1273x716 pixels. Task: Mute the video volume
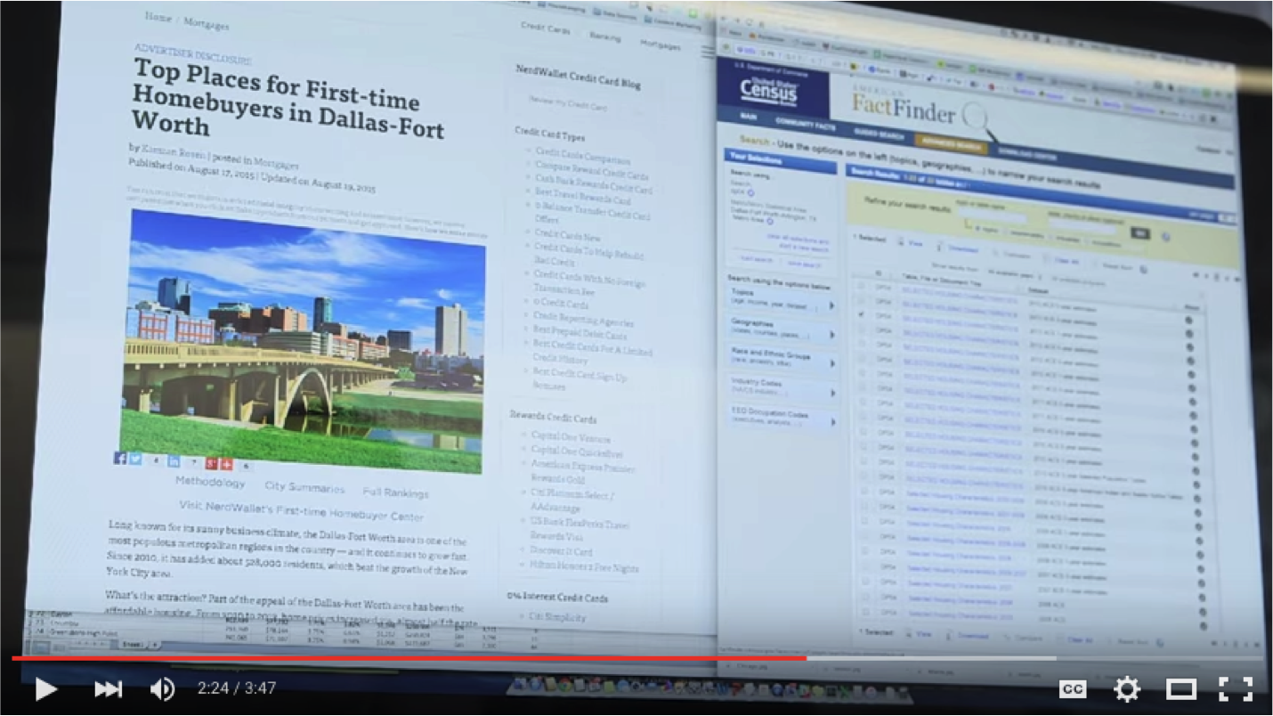(x=162, y=688)
